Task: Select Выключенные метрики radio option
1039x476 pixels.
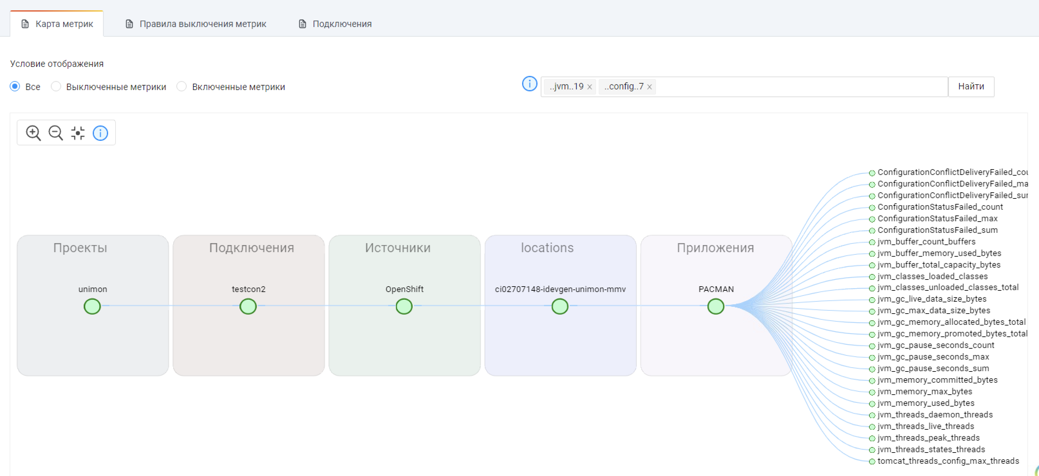Action: coord(56,87)
